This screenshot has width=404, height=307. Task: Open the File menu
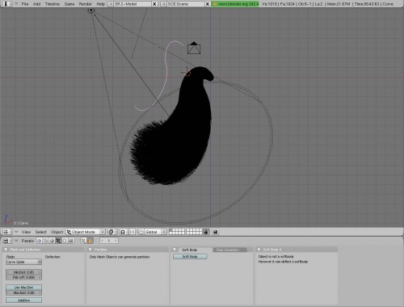coord(25,4)
